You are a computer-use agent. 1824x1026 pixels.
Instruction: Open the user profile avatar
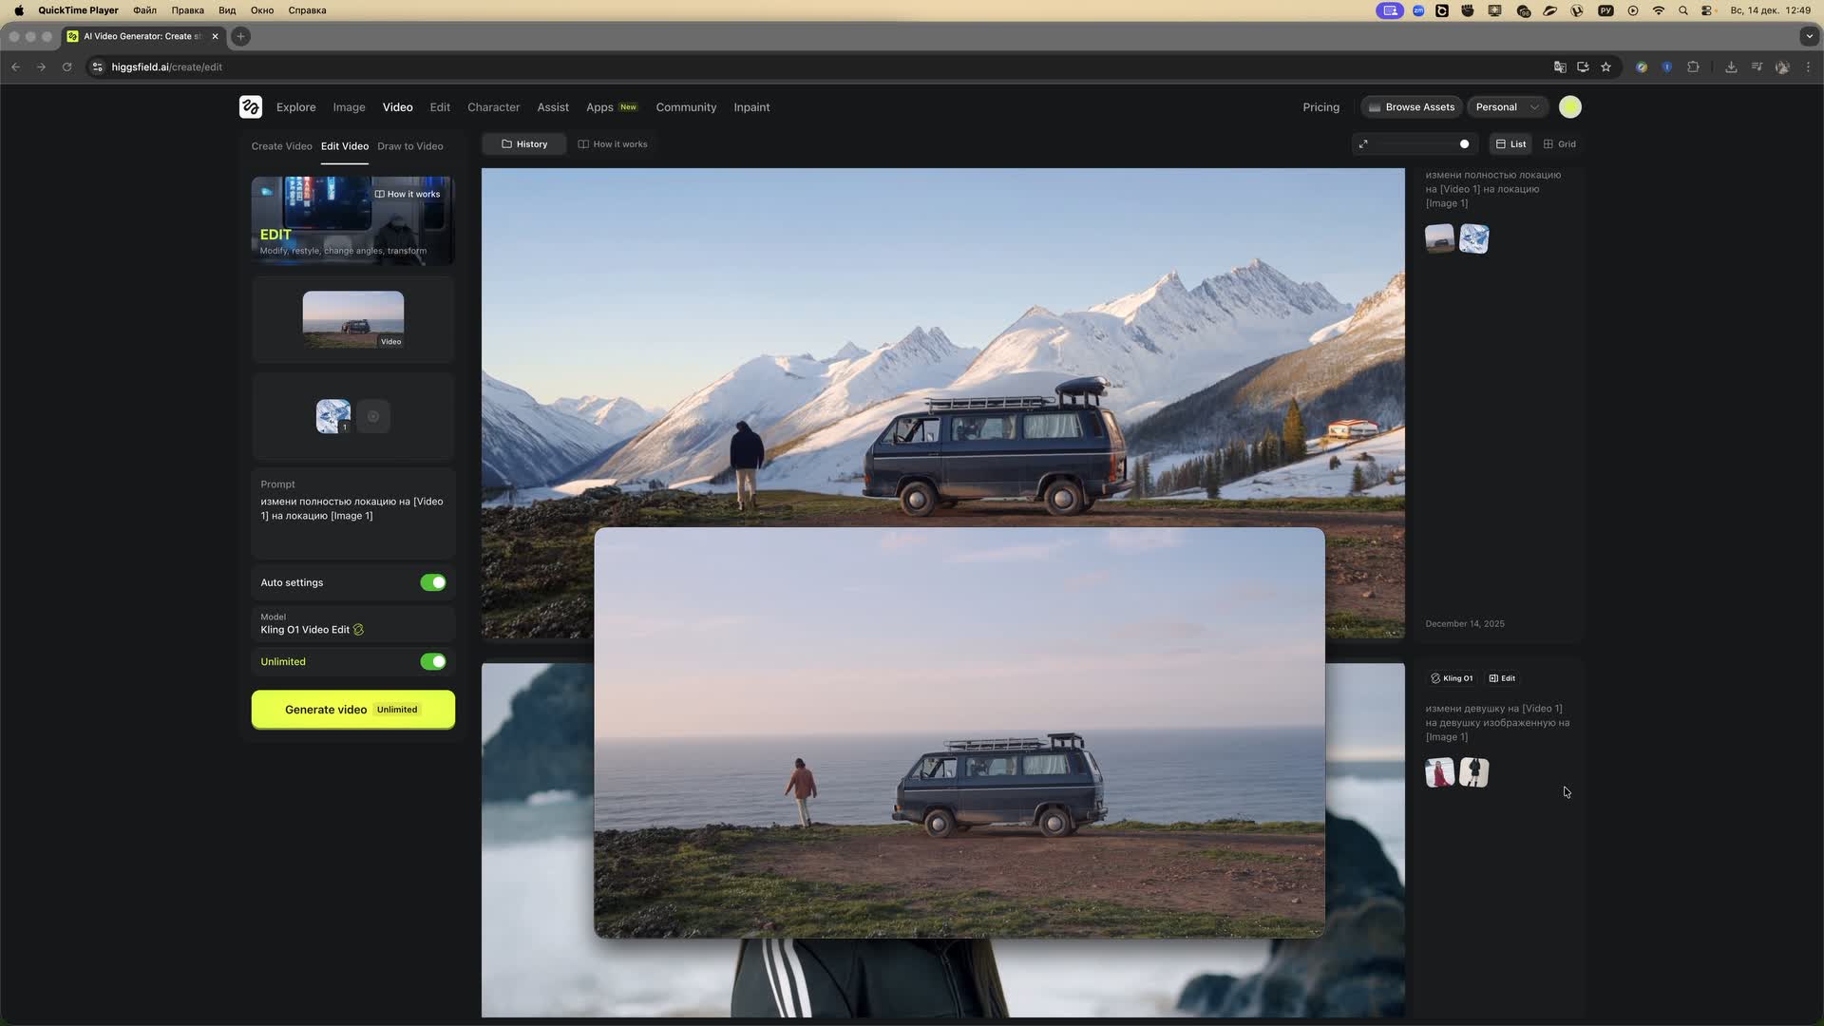(x=1569, y=107)
